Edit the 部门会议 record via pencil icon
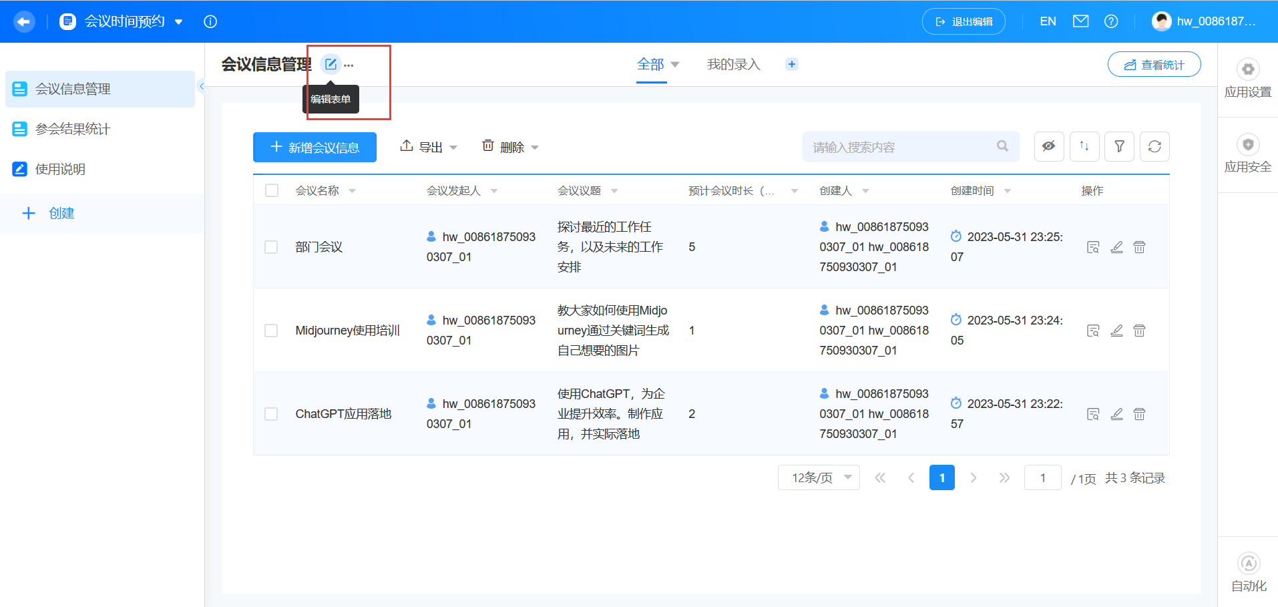This screenshot has height=607, width=1278. tap(1116, 246)
